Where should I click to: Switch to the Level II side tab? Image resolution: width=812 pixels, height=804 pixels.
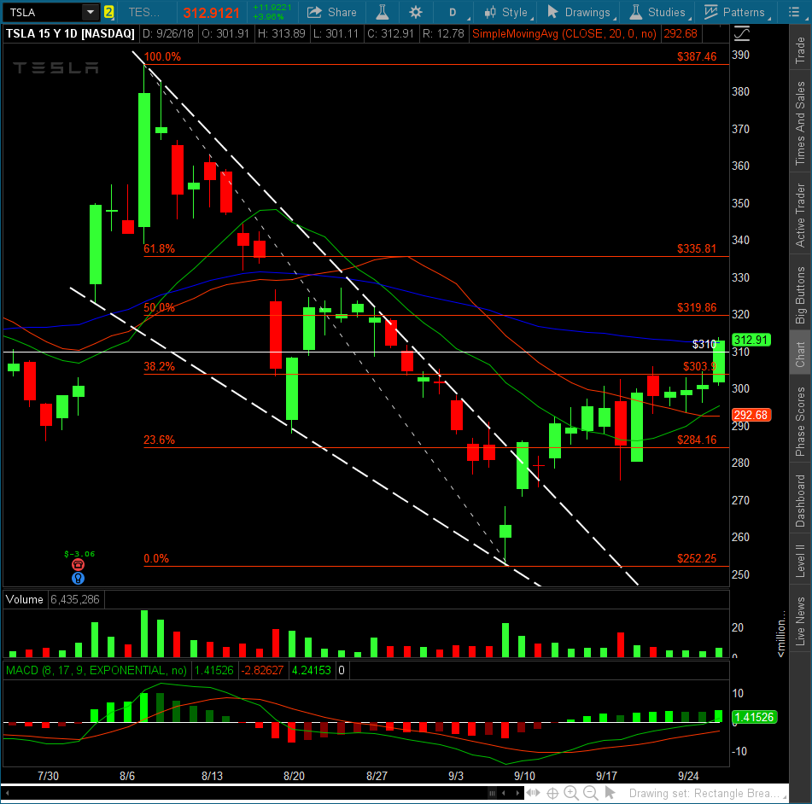click(x=800, y=561)
